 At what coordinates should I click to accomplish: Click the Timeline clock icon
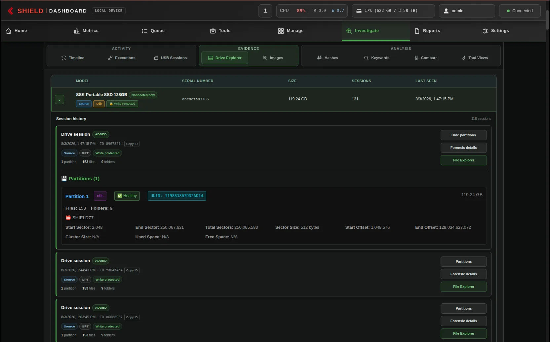tap(64, 58)
